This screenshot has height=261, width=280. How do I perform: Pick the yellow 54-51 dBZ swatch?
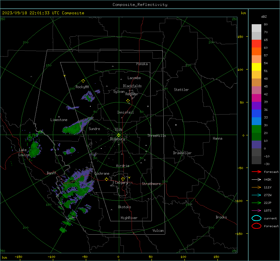point(256,67)
